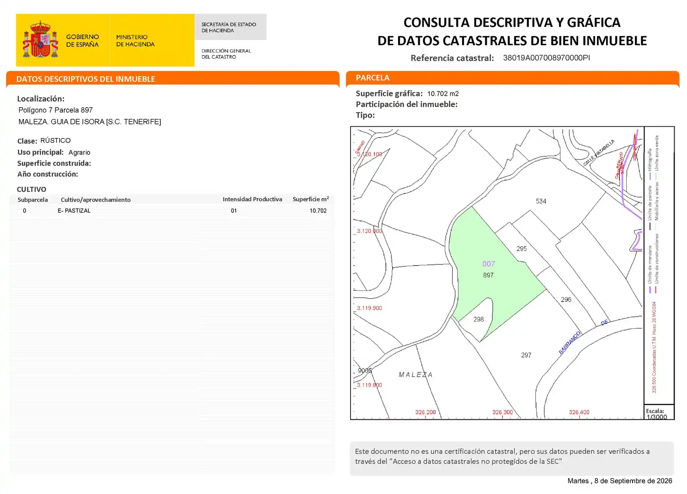The image size is (687, 494).
Task: Select the "GOBIERNO DE ESPAÑA" logo text
Action: [x=82, y=41]
